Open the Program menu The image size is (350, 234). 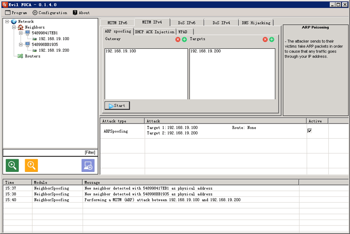click(x=16, y=13)
